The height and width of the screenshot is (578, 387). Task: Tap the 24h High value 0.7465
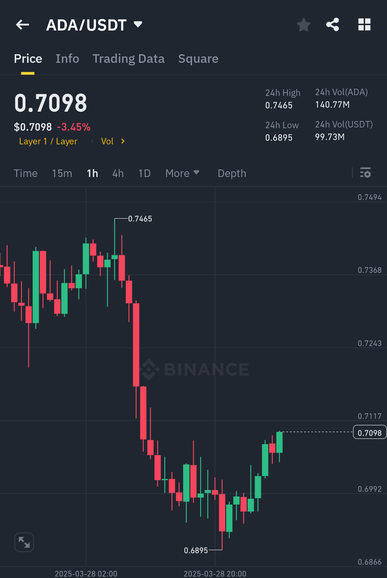[x=279, y=105]
